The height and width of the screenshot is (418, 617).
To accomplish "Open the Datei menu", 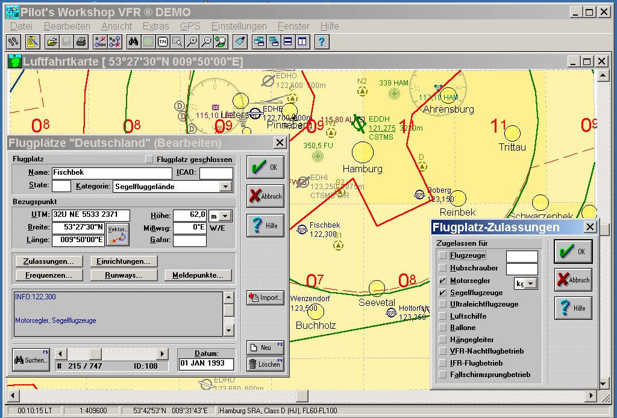I will pos(21,27).
